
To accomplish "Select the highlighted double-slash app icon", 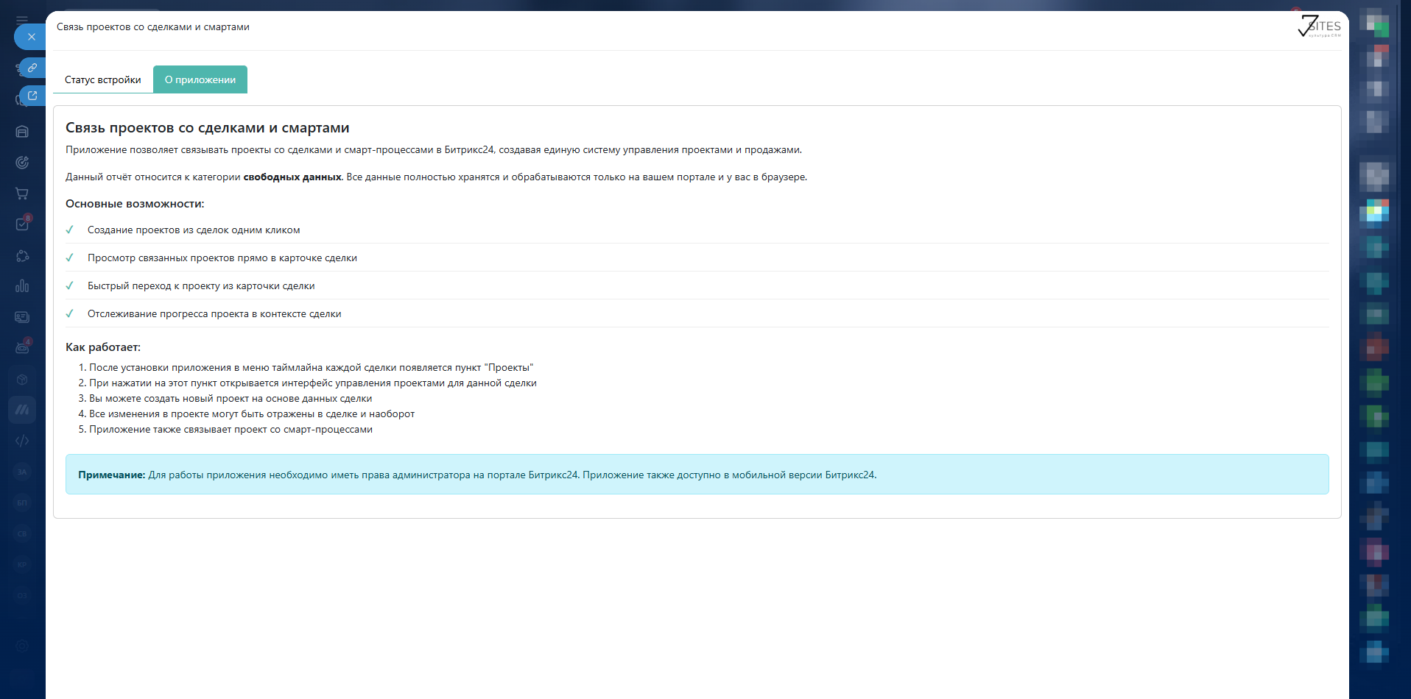I will point(22,410).
